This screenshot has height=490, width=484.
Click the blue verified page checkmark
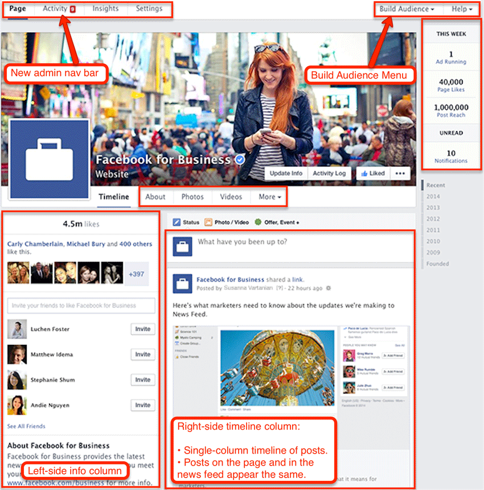point(240,160)
